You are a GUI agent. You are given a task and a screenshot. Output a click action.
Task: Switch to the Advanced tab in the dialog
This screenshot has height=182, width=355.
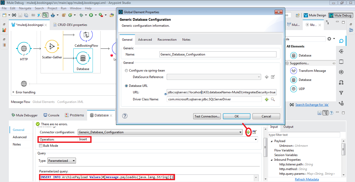(x=145, y=40)
